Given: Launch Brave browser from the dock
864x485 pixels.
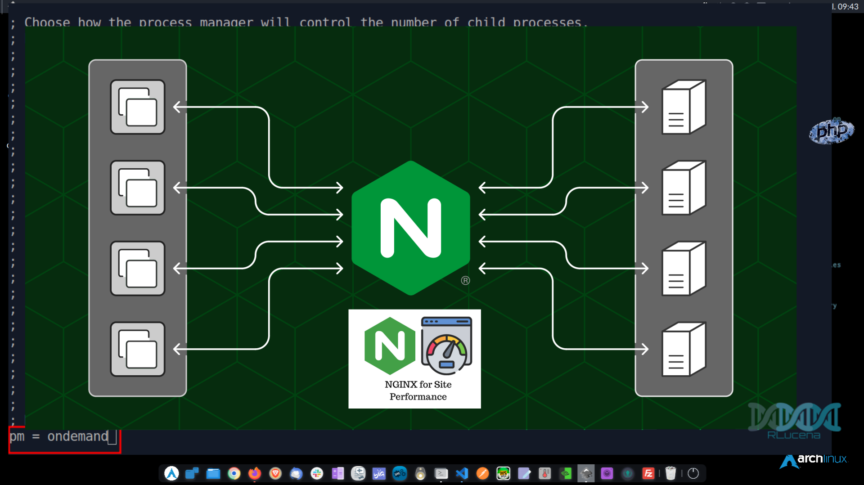Looking at the screenshot, I should 275,473.
